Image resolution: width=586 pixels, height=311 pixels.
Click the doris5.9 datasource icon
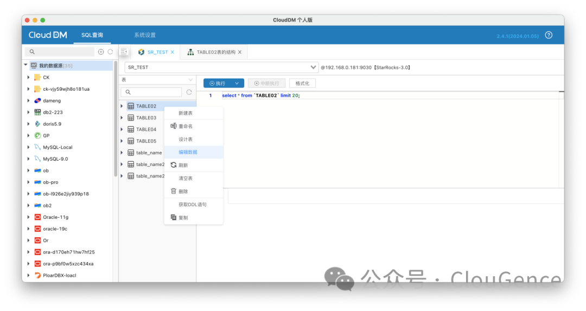(x=37, y=124)
